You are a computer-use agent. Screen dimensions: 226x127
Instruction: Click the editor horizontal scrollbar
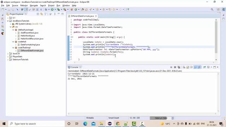pyautogui.click(x=144, y=62)
